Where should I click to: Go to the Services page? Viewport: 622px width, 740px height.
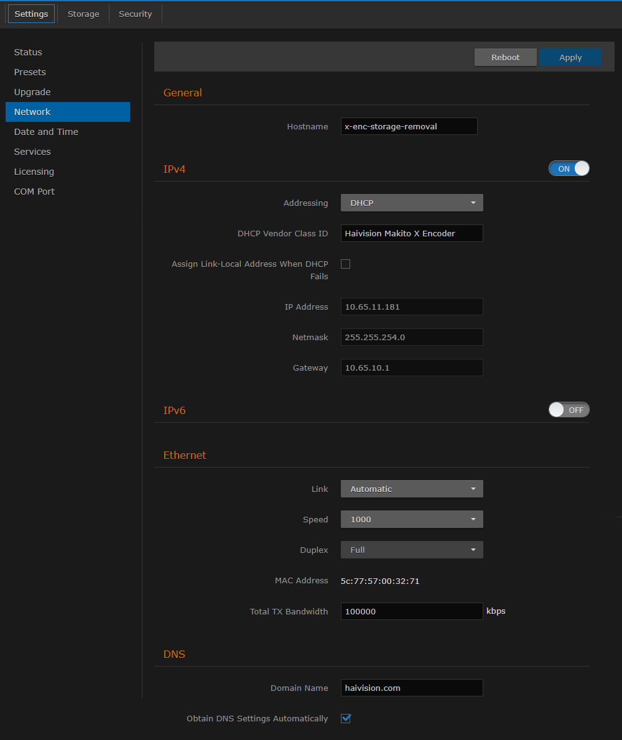[32, 151]
